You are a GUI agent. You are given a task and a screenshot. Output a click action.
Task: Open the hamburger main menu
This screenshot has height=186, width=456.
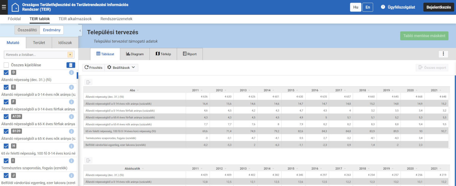[4, 7]
